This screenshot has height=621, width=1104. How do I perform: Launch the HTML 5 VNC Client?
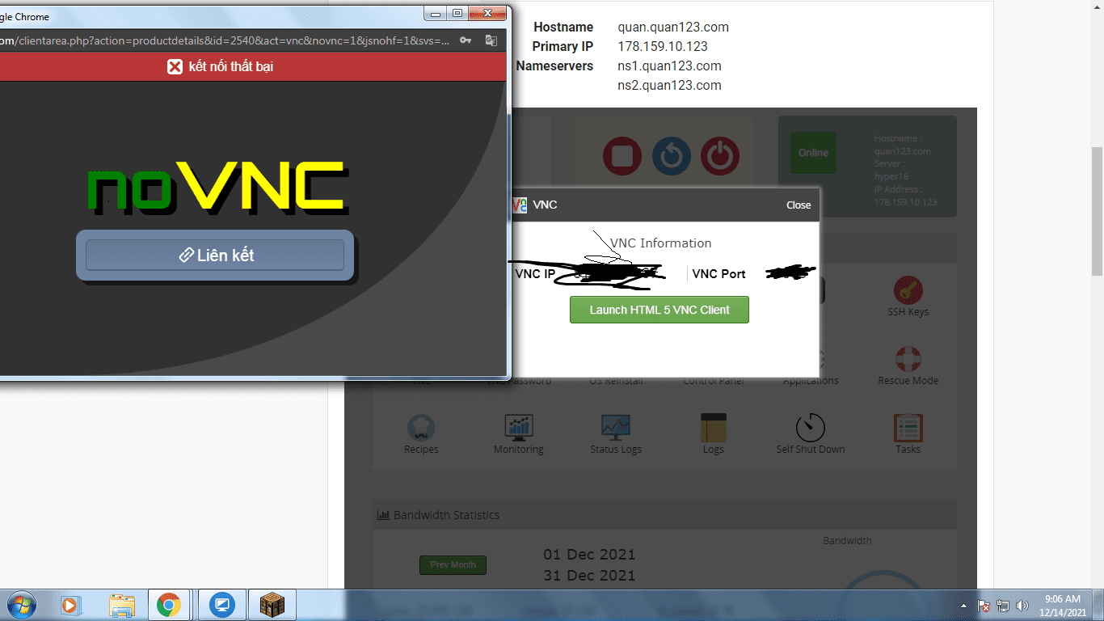[659, 310]
